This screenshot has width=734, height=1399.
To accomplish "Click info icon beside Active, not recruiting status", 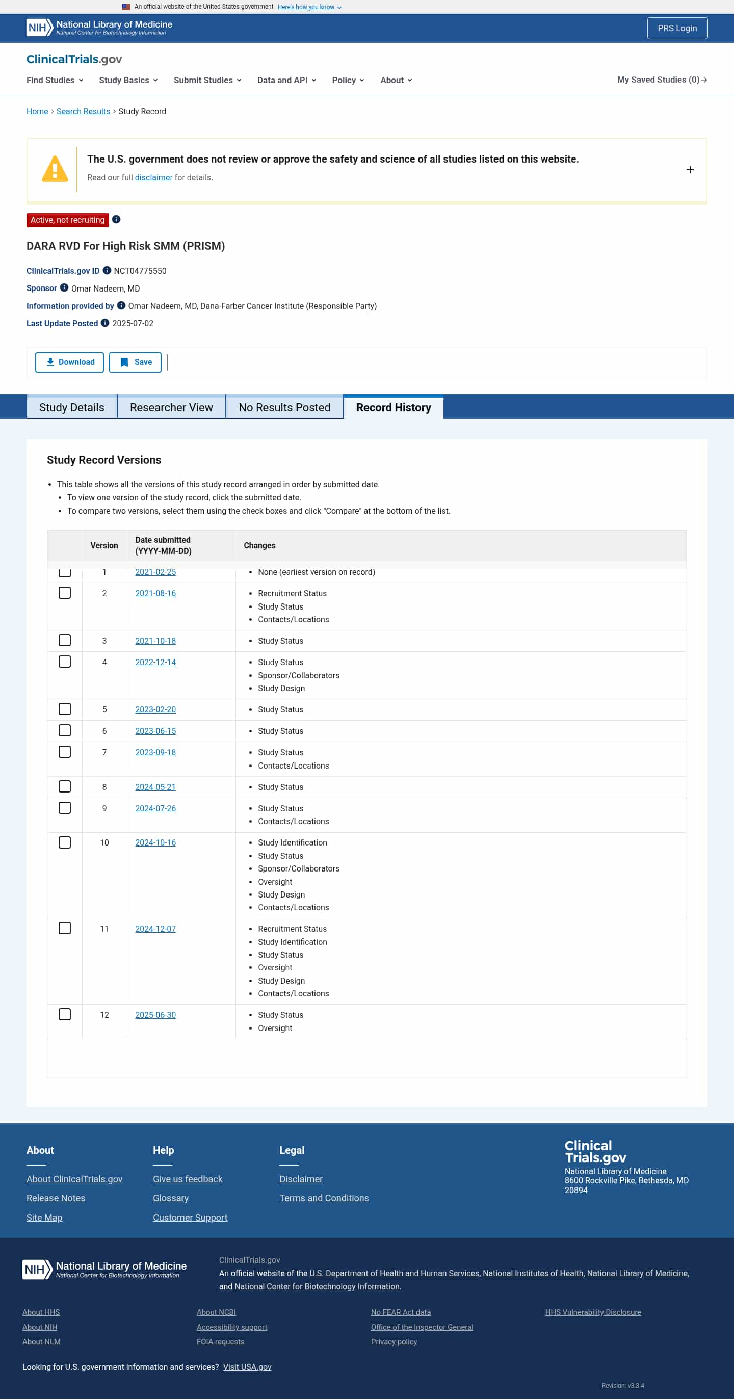I will (x=116, y=220).
